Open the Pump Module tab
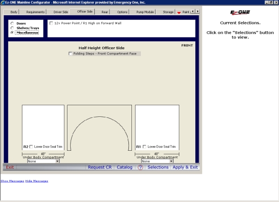 [x=145, y=12]
